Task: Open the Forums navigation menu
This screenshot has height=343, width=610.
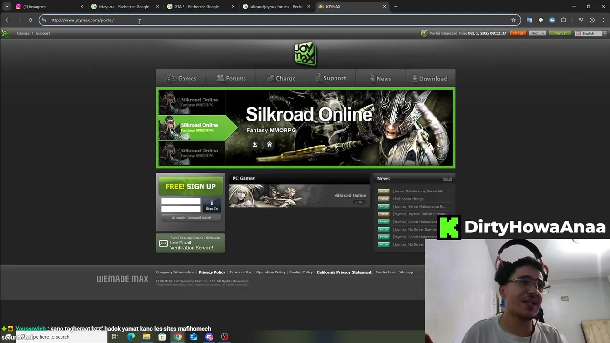Action: click(231, 78)
